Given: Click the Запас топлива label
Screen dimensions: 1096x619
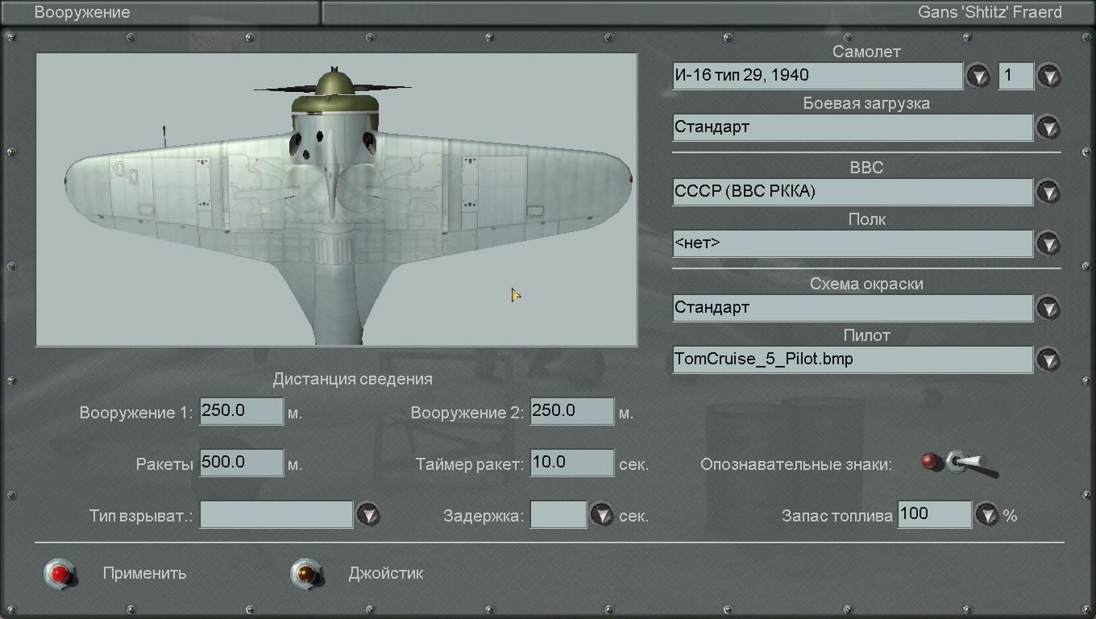Looking at the screenshot, I should pos(837,516).
